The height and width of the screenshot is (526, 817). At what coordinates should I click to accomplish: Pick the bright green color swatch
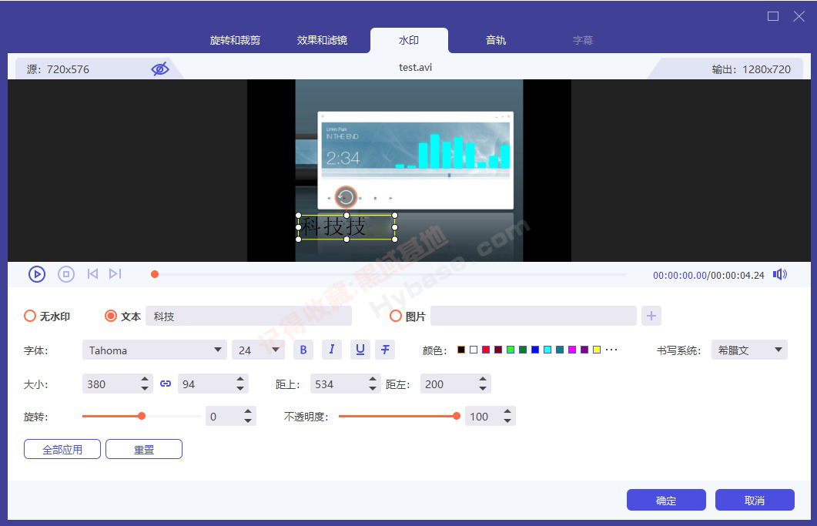point(511,350)
